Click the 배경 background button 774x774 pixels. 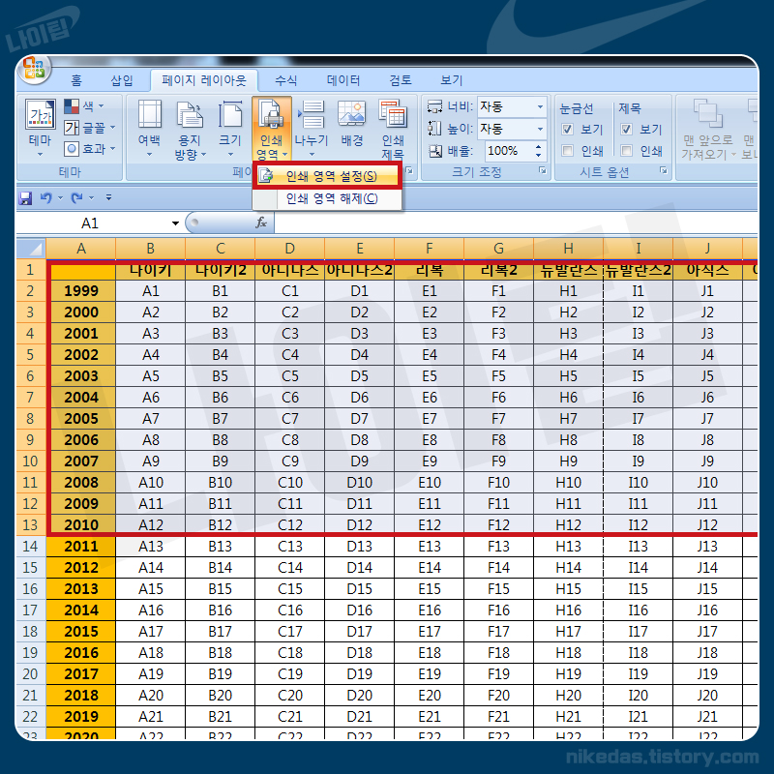tap(352, 124)
